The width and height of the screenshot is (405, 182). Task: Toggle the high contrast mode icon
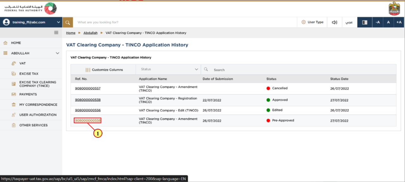pyautogui.click(x=364, y=22)
